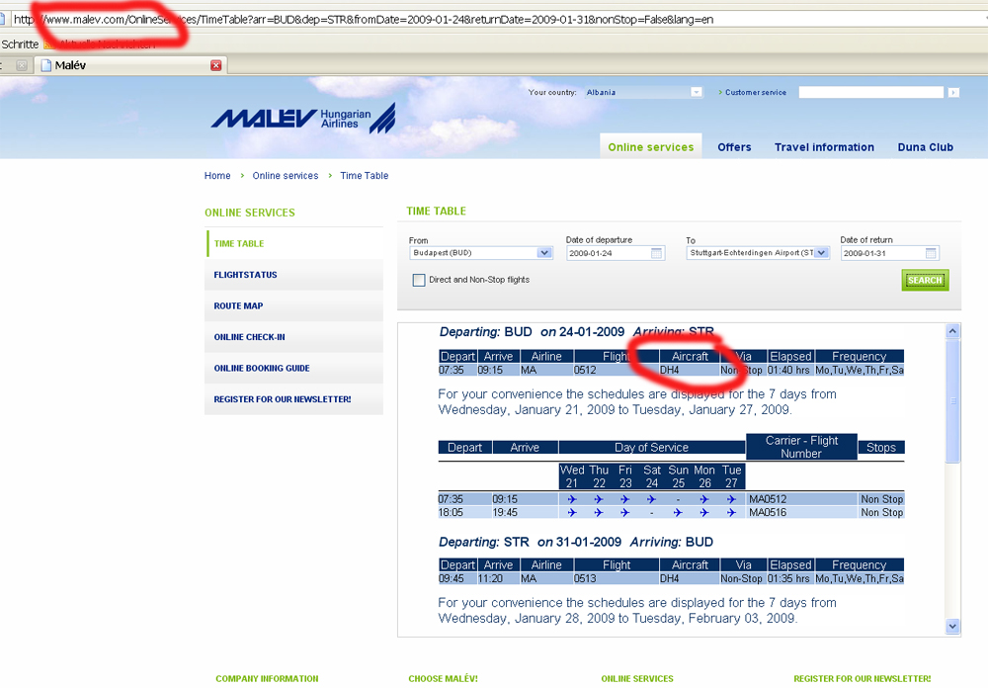This screenshot has width=988, height=688.
Task: Open footer REGISTER FOR OUR NEWSLETTER link
Action: click(x=862, y=678)
